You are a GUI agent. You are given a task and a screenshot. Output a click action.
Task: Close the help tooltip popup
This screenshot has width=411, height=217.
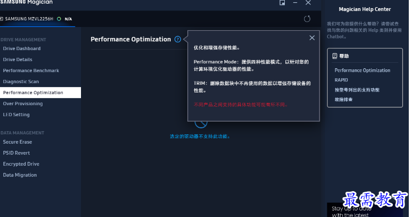pyautogui.click(x=312, y=38)
